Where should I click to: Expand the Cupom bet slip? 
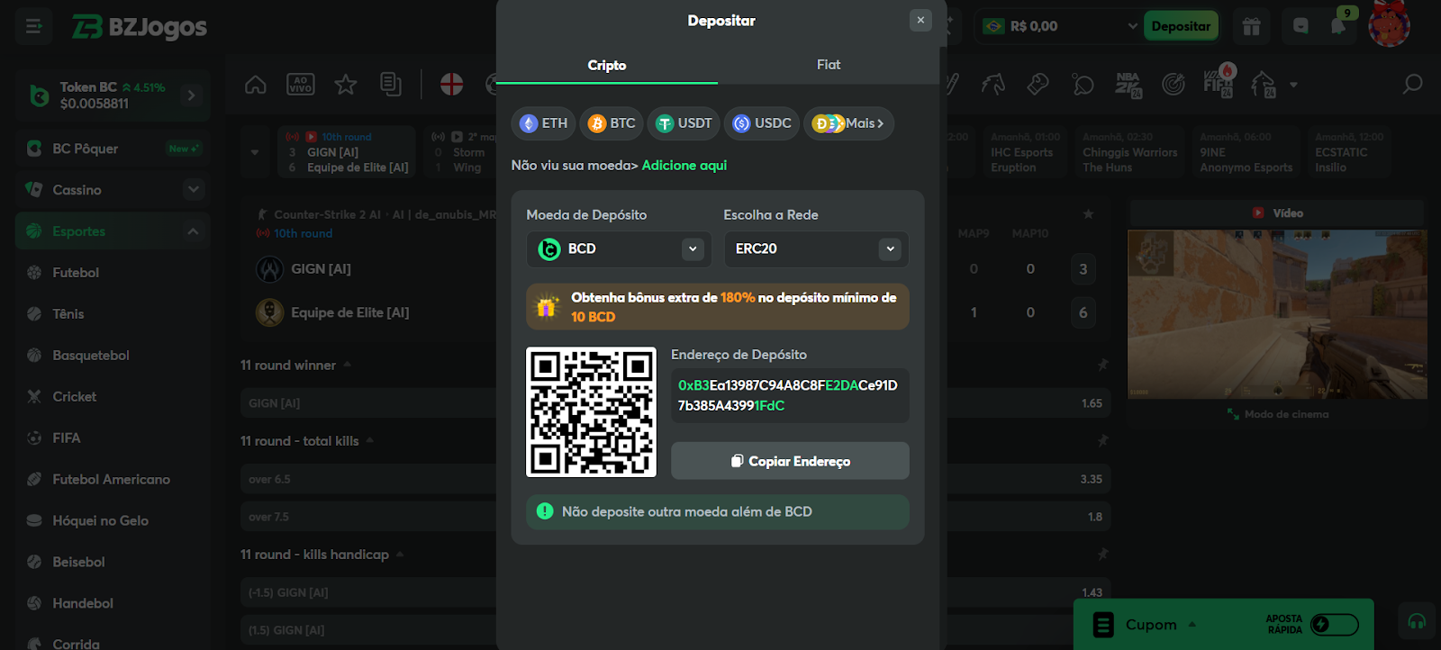[1151, 625]
